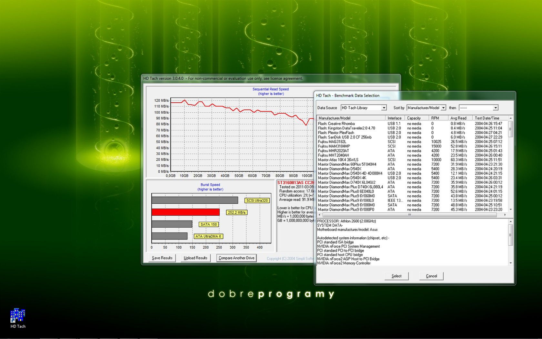Viewport: 542px width, 339px height.
Task: Click the HD Tach version 3.0.4.0 title bar
Action: [x=271, y=78]
